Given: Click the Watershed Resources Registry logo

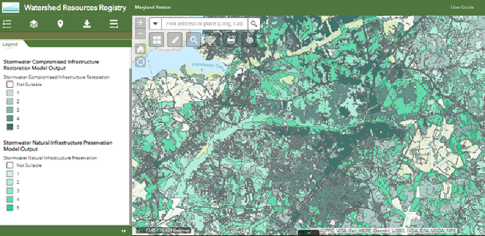Looking at the screenshot, I should pos(10,7).
